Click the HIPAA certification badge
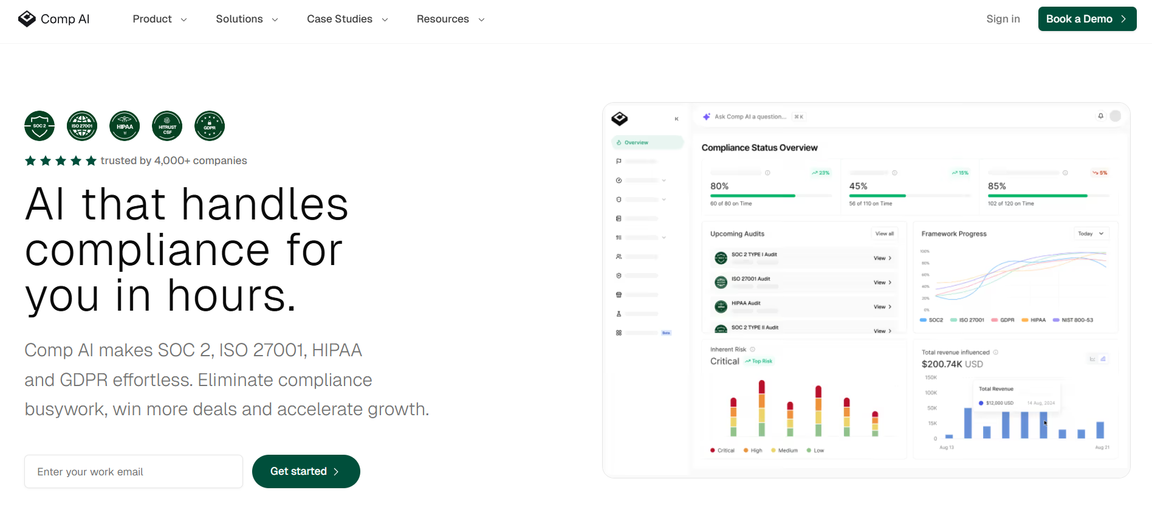This screenshot has height=521, width=1152. click(x=125, y=126)
